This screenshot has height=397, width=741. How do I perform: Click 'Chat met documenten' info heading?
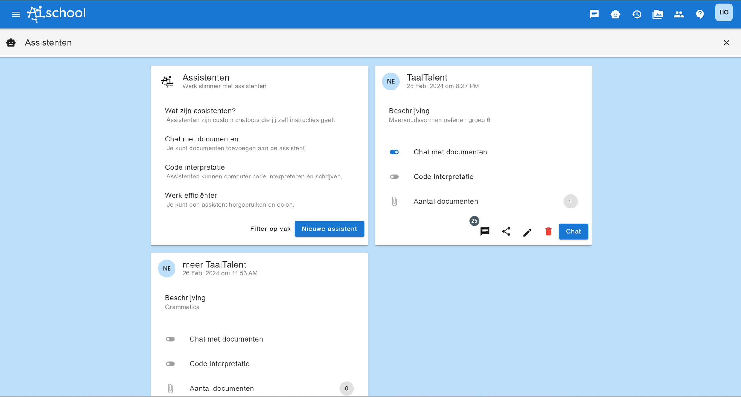click(x=202, y=139)
